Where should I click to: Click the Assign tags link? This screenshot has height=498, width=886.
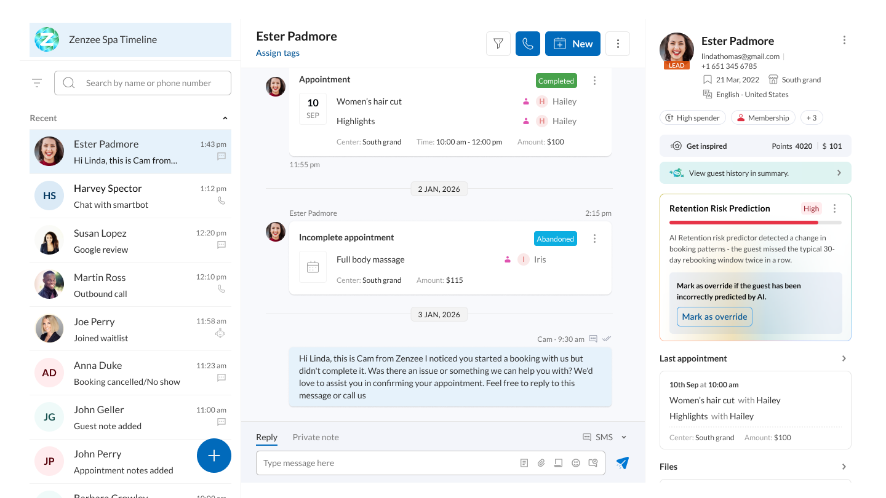277,53
